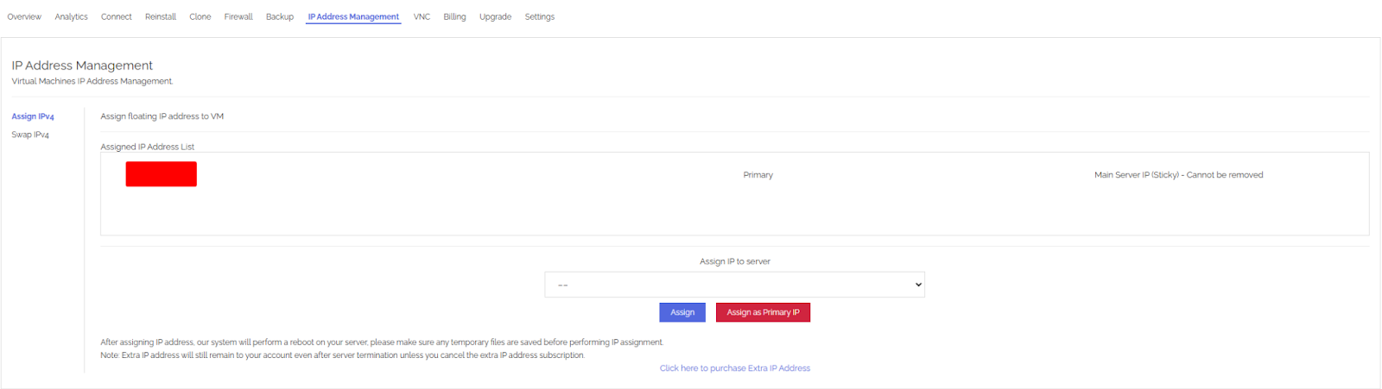Go to the Connect tab
The image size is (1382, 389).
(116, 16)
